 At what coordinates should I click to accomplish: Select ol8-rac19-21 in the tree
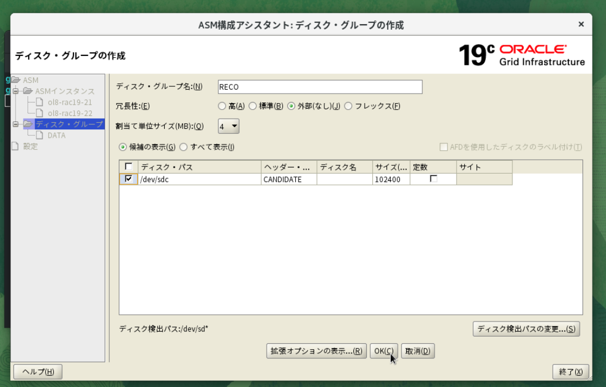pyautogui.click(x=69, y=102)
